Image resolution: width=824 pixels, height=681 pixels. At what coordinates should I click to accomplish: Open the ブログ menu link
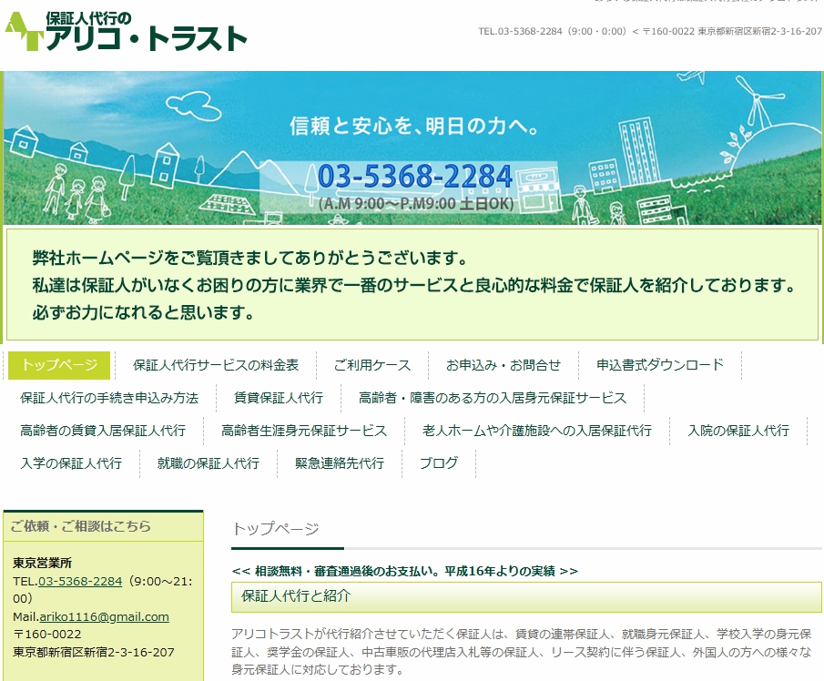click(439, 463)
